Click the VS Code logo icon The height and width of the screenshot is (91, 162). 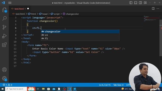click(3, 3)
